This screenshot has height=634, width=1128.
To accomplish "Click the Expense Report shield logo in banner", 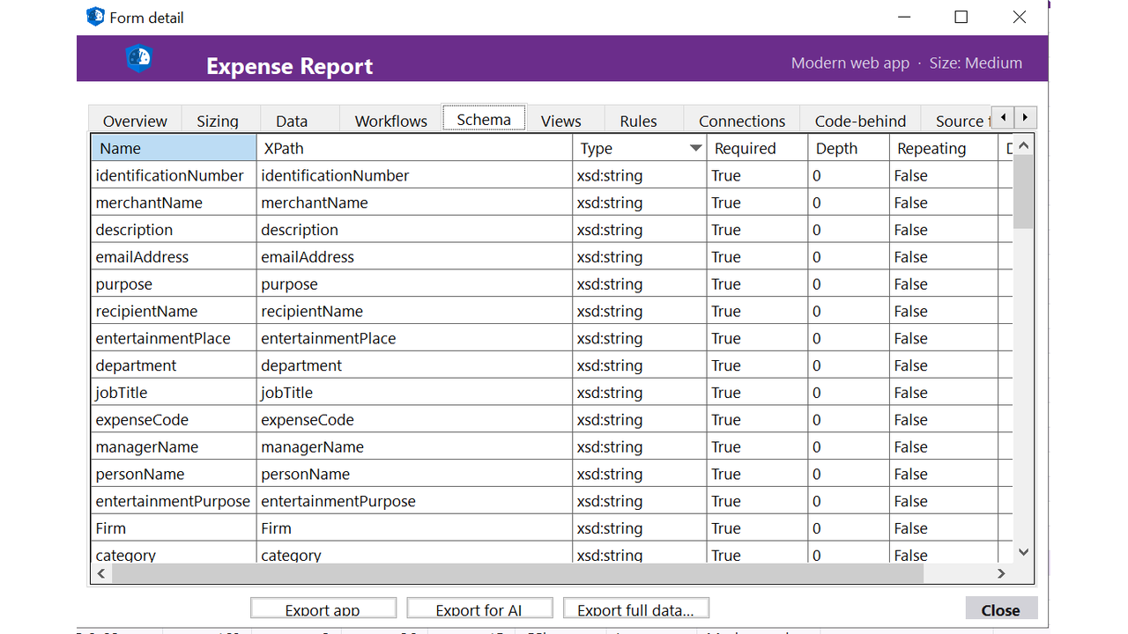I will [139, 59].
